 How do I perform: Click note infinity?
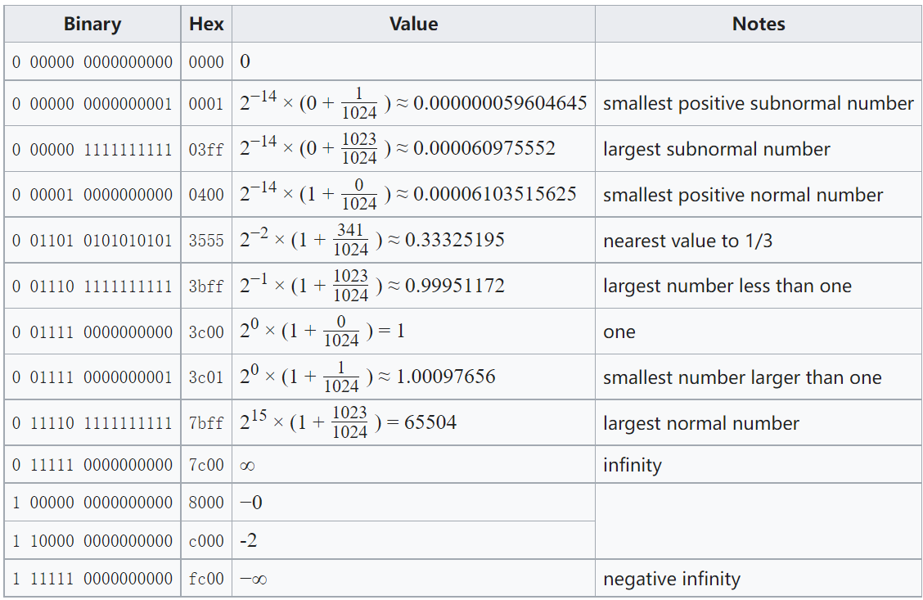[x=633, y=465]
